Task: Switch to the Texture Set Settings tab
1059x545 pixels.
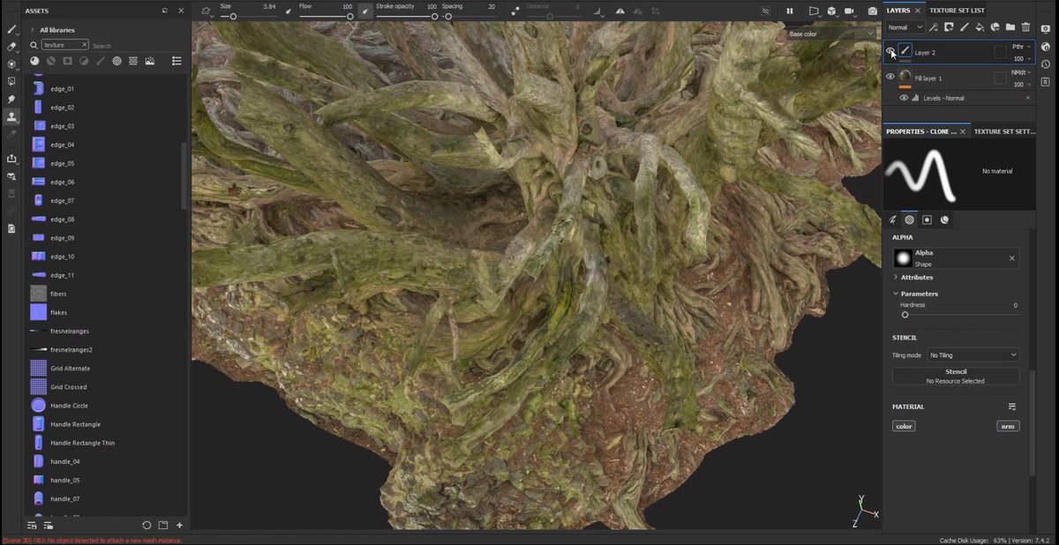Action: tap(1004, 131)
